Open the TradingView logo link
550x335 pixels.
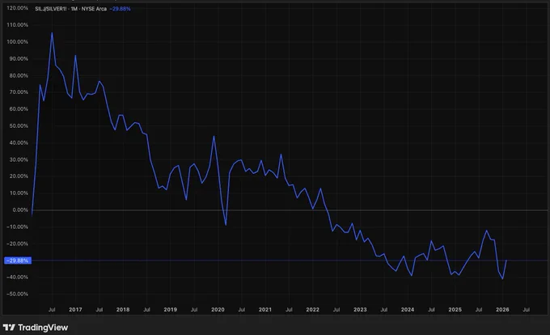tap(36, 327)
